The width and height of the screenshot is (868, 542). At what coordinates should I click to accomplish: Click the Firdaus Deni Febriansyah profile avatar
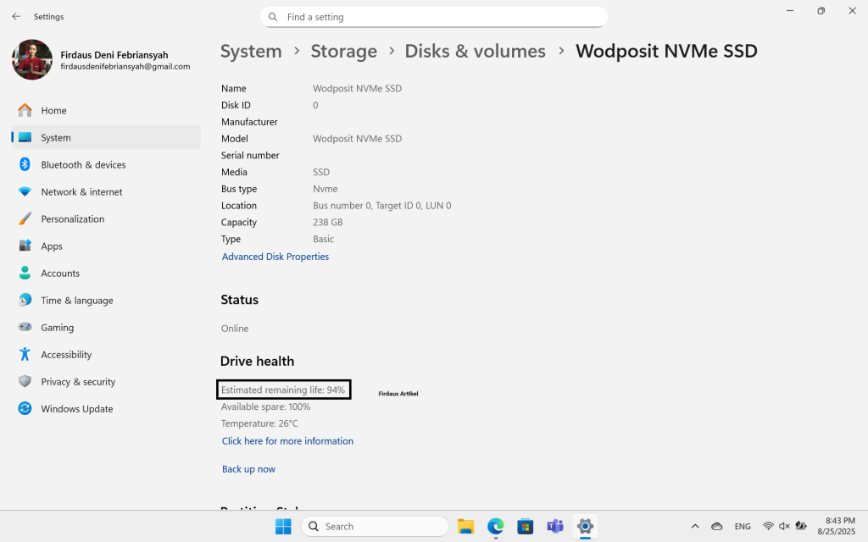coord(31,60)
